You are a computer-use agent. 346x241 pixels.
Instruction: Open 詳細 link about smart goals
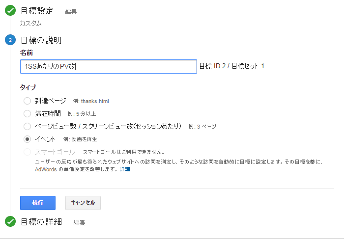125,169
